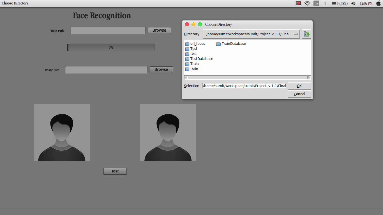Select the capitalized Test folder

pyautogui.click(x=191, y=49)
